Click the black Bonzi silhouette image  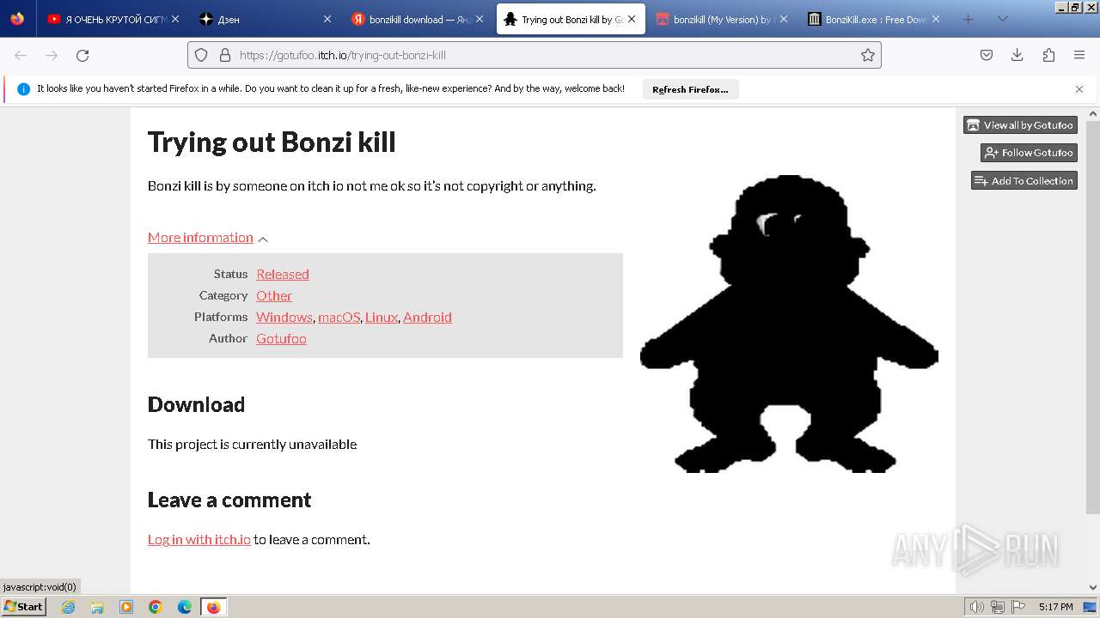(x=789, y=324)
